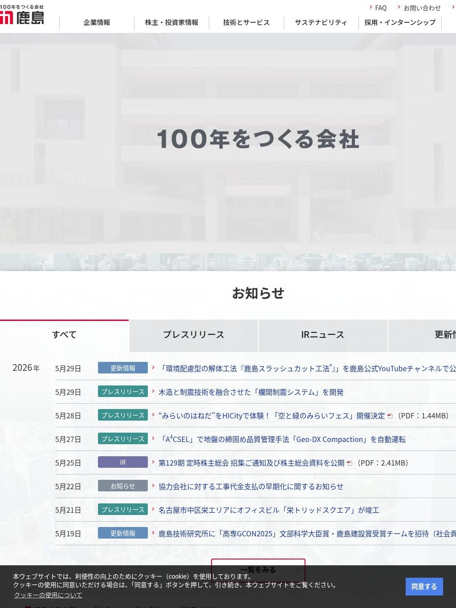Click the プレスリリース tag on the May 21 row
The width and height of the screenshot is (456, 608).
click(123, 510)
